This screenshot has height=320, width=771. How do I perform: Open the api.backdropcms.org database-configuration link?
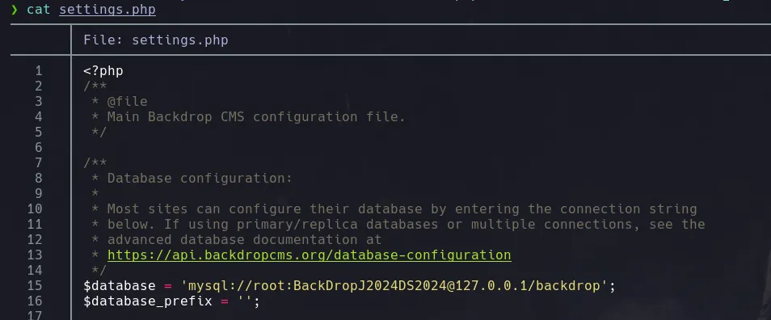tap(310, 255)
